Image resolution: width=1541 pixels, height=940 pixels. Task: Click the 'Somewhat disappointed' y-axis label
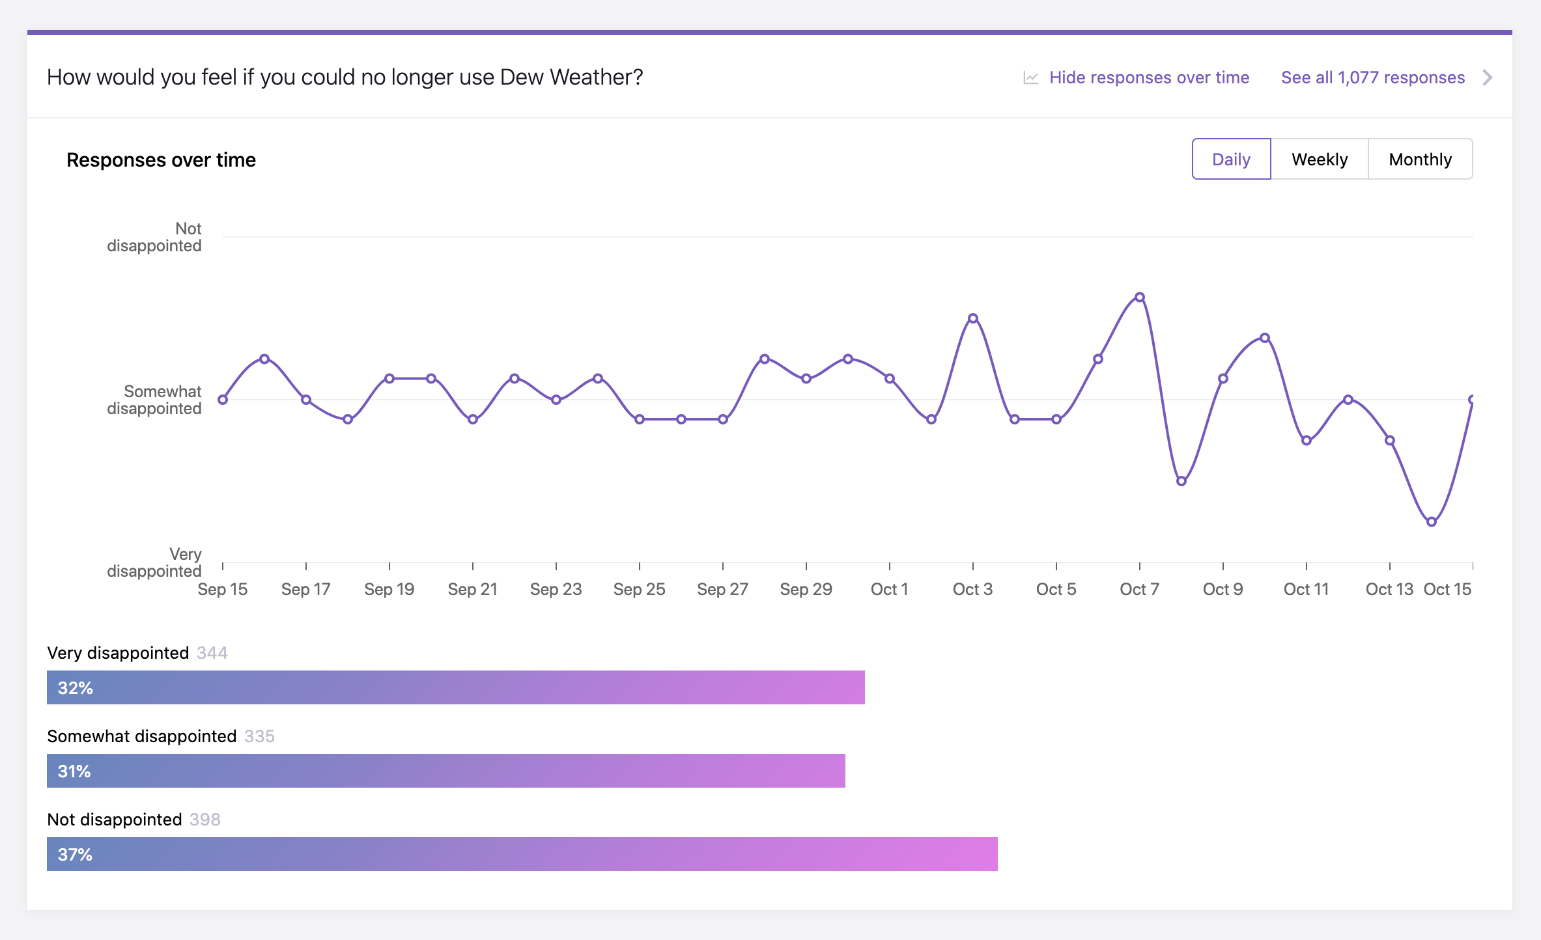tap(154, 400)
